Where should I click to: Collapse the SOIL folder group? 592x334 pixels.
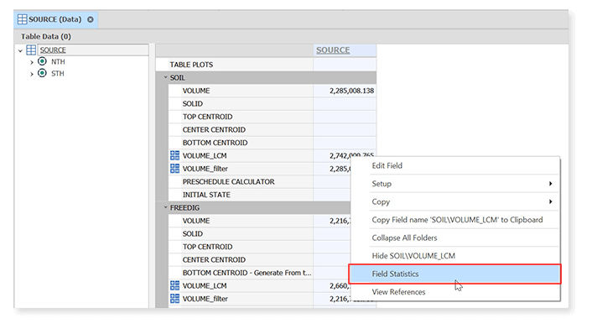(165, 77)
